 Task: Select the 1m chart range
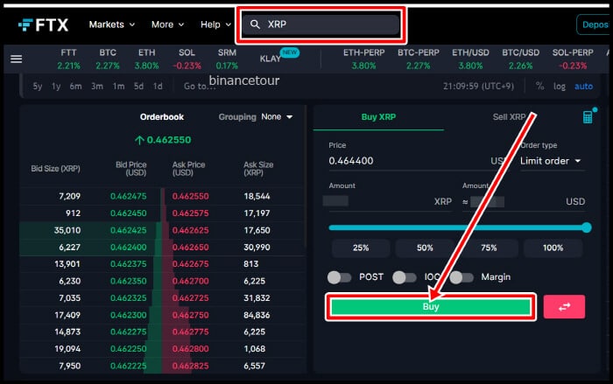click(118, 87)
